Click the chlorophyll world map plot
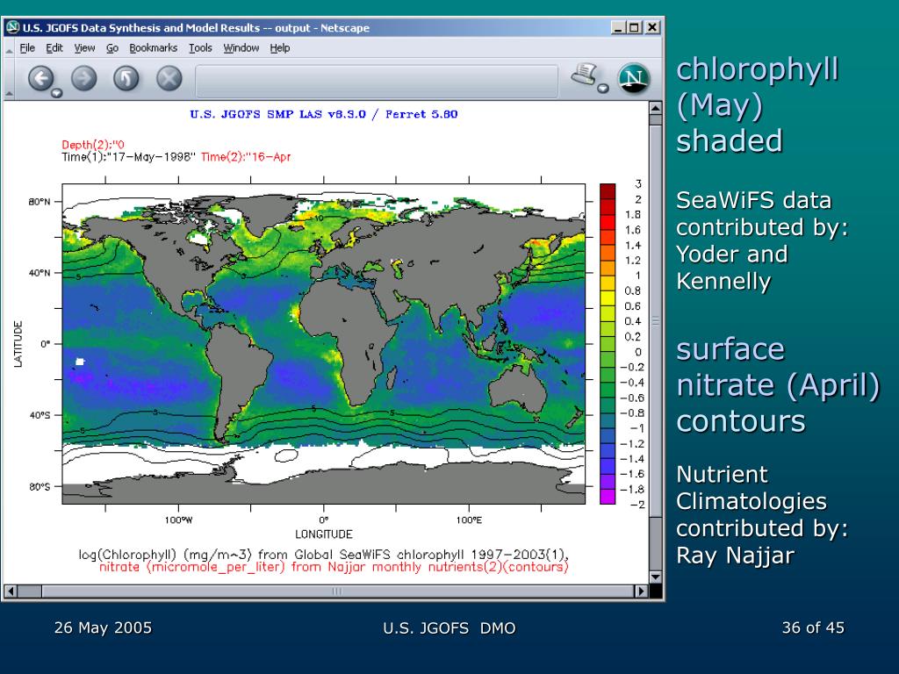Viewport: 899px width, 674px height. pos(323,344)
